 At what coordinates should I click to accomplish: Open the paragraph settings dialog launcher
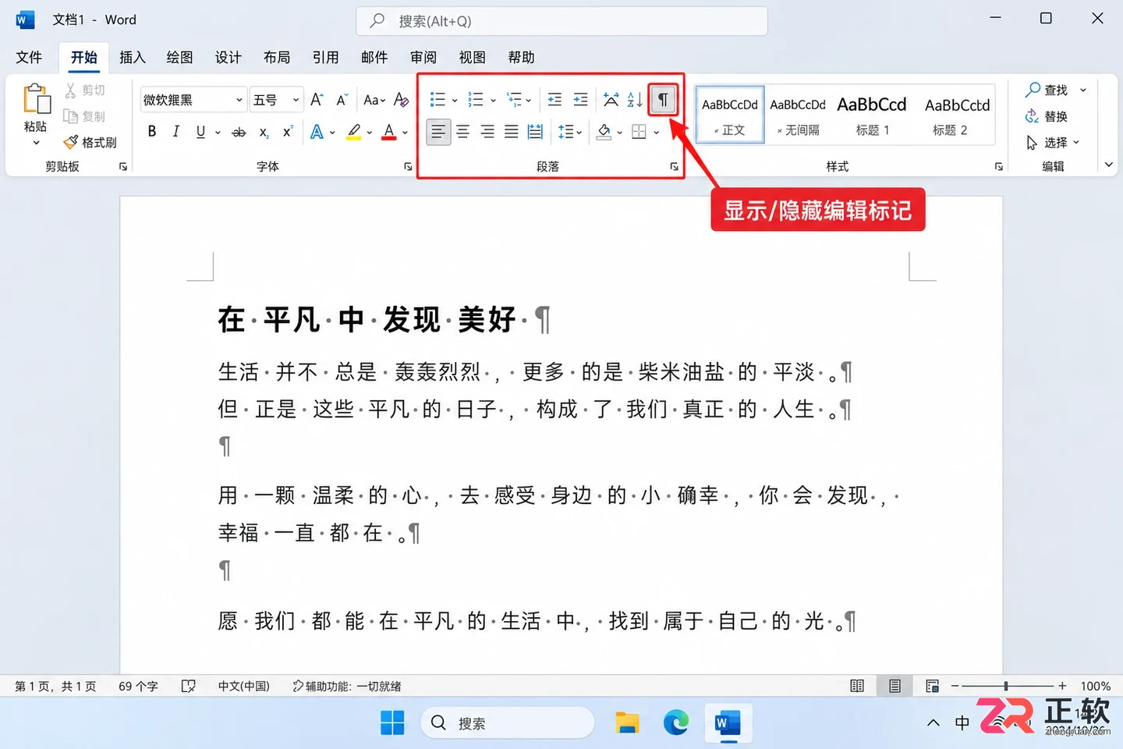[x=674, y=167]
